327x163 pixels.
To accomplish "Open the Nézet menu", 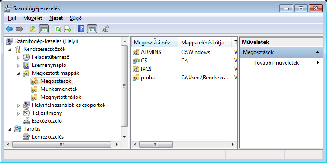I will [56, 18].
